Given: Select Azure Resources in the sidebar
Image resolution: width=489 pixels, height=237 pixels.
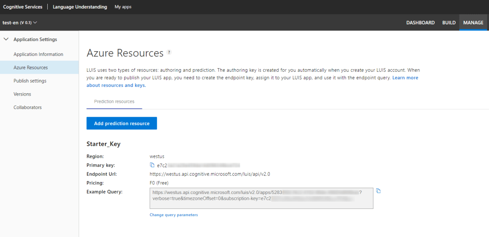Looking at the screenshot, I should (x=31, y=68).
